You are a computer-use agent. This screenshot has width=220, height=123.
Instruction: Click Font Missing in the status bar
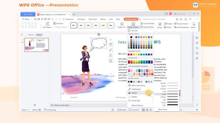tap(50, 110)
